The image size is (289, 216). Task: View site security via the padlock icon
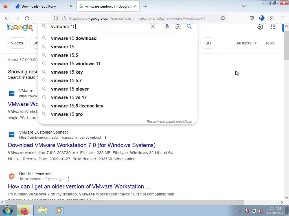64,18
